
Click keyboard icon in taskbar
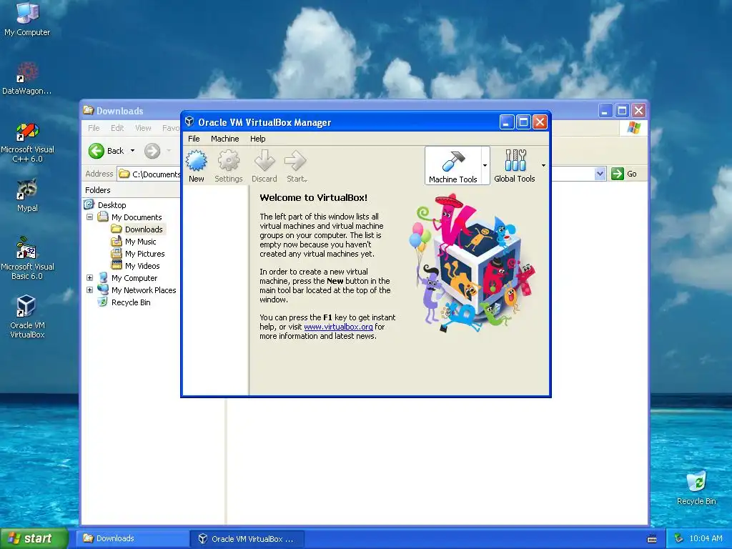652,539
